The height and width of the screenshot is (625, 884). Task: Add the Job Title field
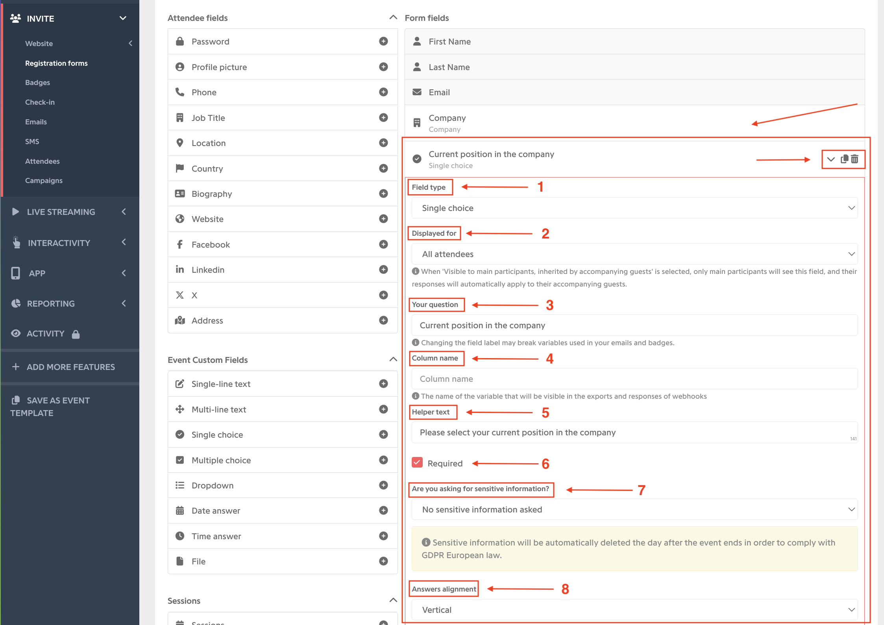pyautogui.click(x=383, y=118)
